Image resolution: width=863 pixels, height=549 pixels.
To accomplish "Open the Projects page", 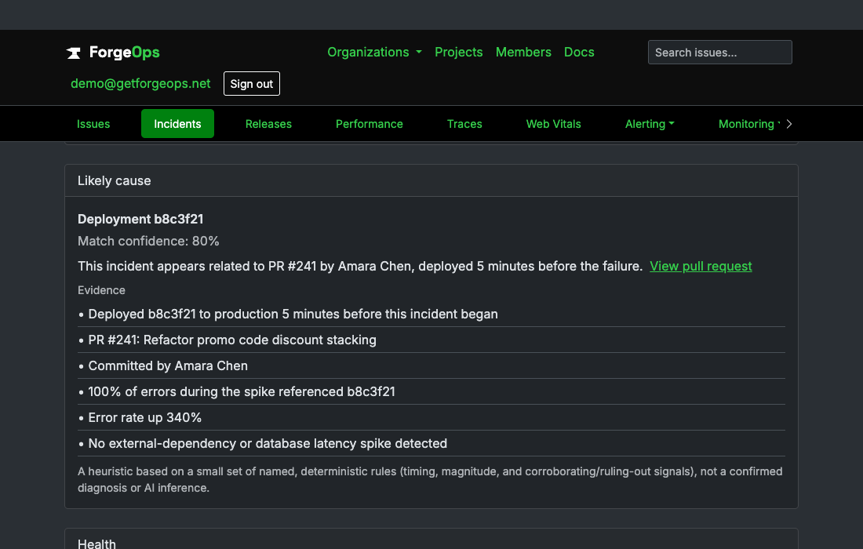I will point(458,53).
